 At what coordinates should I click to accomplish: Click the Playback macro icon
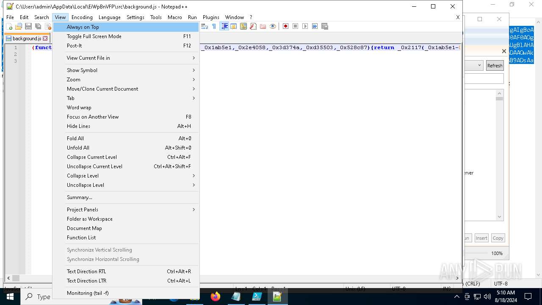tap(305, 26)
